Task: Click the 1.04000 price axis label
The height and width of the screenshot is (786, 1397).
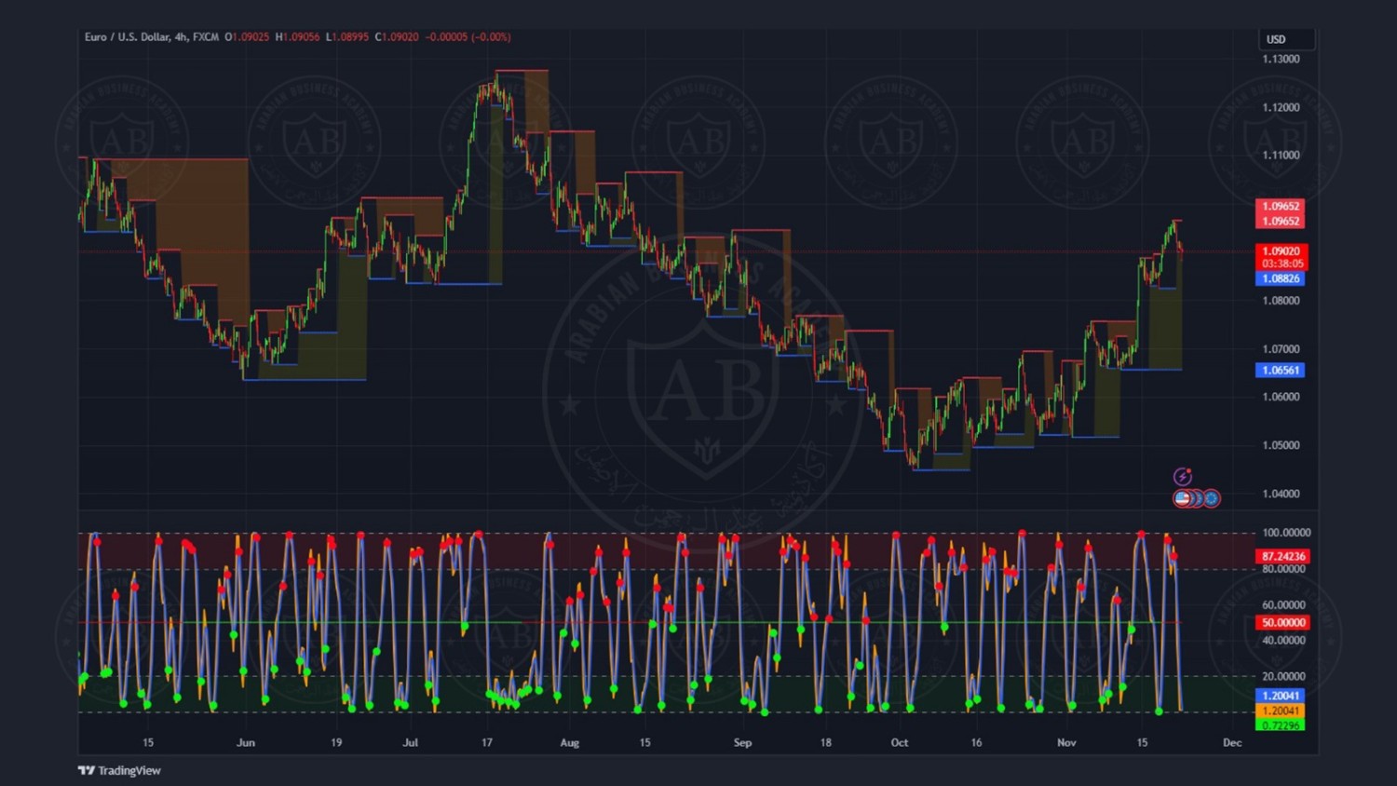Action: point(1281,494)
